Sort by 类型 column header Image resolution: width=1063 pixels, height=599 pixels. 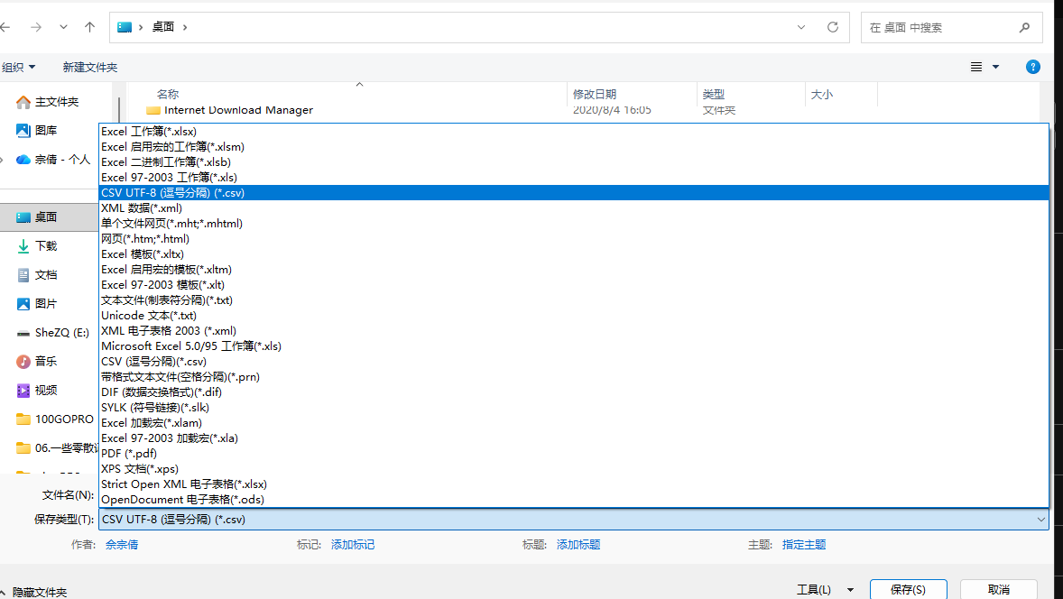click(714, 94)
